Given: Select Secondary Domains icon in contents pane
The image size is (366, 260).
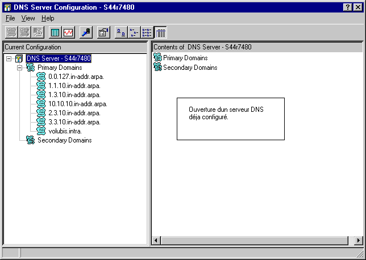Looking at the screenshot, I should [x=157, y=68].
